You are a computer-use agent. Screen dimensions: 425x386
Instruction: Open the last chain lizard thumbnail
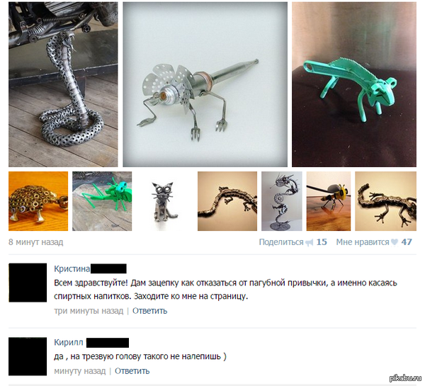click(x=386, y=201)
